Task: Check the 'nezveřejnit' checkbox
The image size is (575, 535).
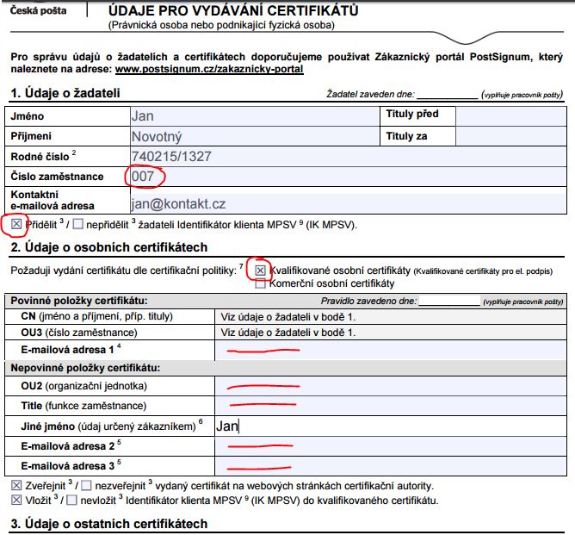Action: coord(86,486)
